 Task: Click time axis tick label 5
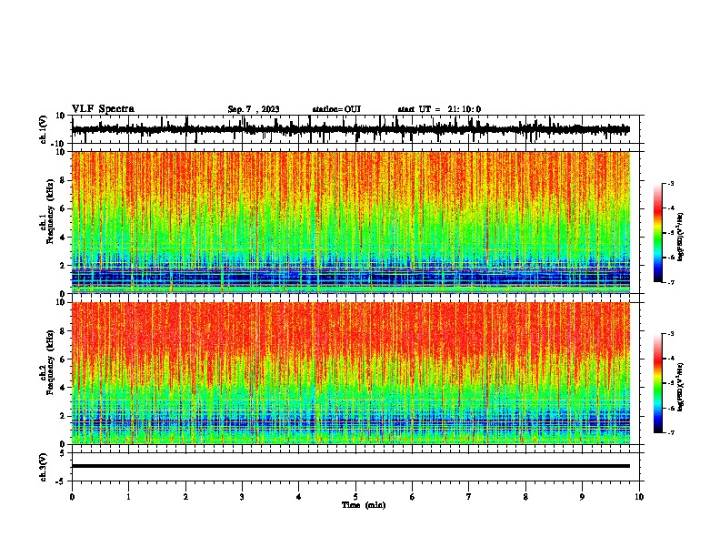[355, 497]
